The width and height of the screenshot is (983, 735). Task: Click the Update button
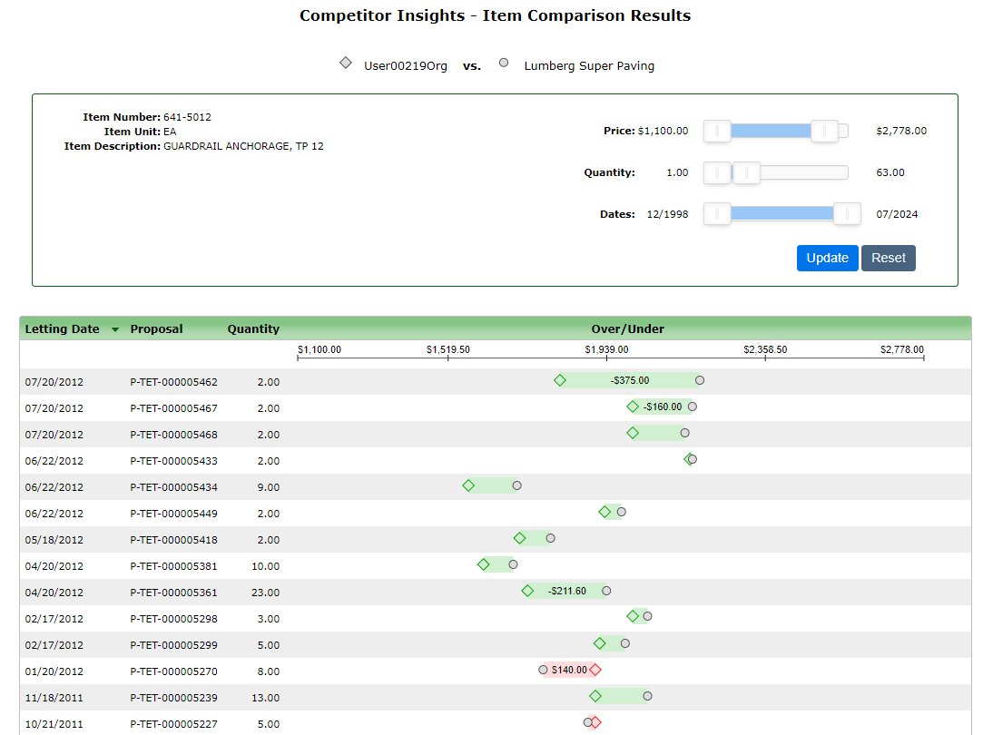point(827,258)
